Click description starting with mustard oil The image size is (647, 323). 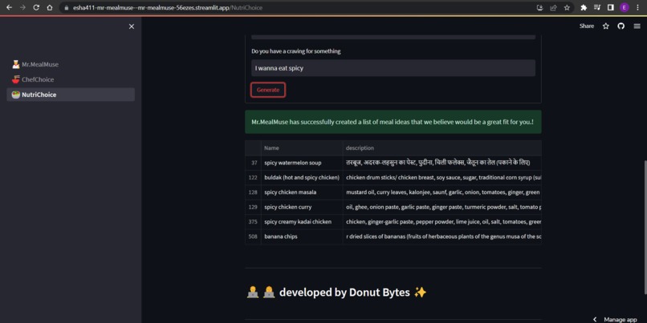(442, 192)
